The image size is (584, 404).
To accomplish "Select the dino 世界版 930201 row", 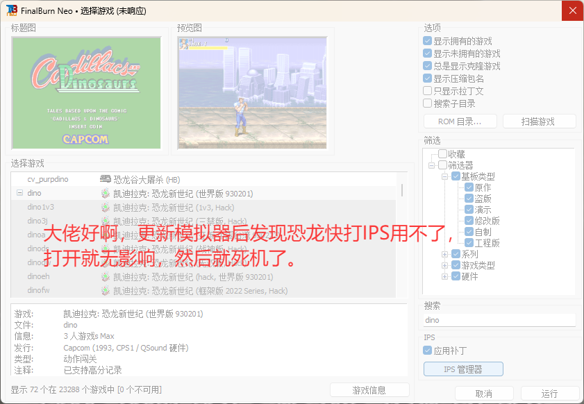I will [x=203, y=193].
